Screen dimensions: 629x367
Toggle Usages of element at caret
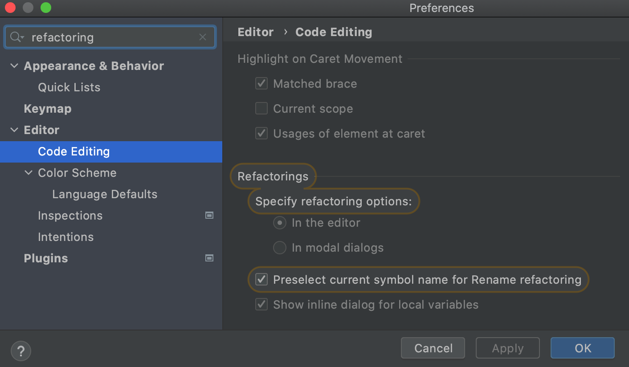click(x=261, y=134)
